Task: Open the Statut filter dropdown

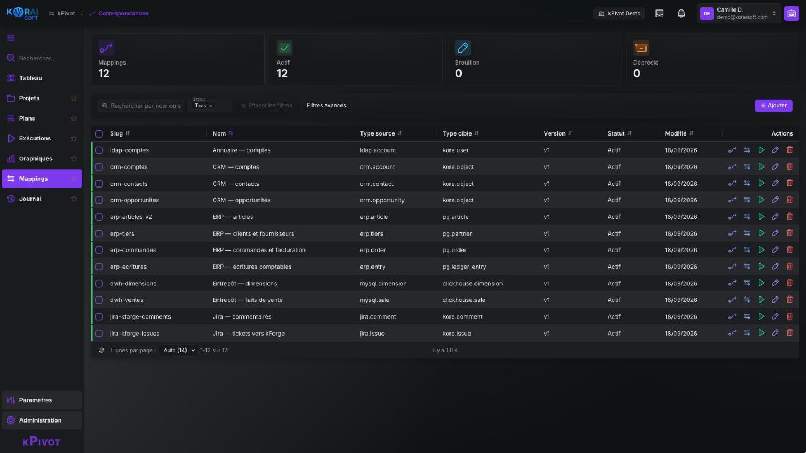Action: click(210, 105)
